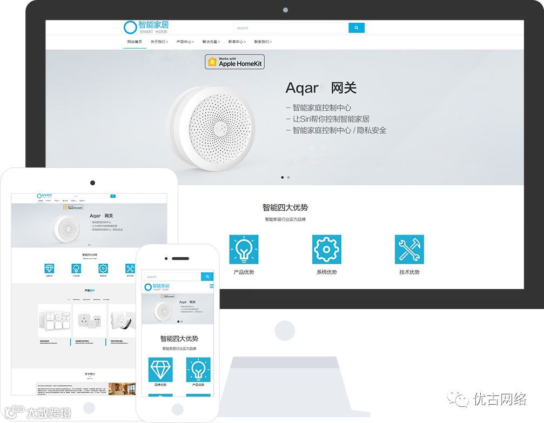The height and width of the screenshot is (423, 544).
Task: Click the 产品展示 heading on tablet
Action: tap(90, 291)
